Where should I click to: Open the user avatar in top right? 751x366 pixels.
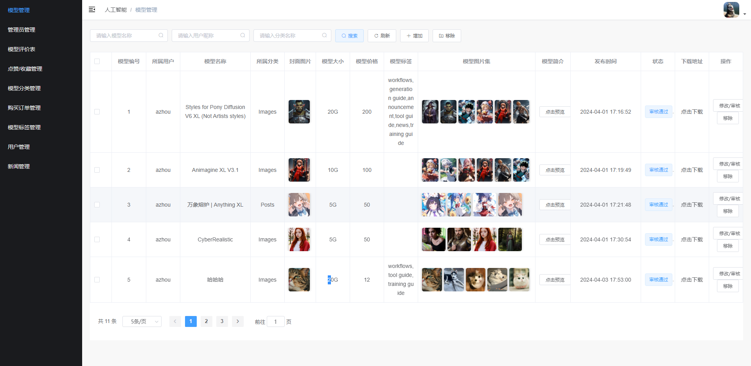[x=731, y=10]
